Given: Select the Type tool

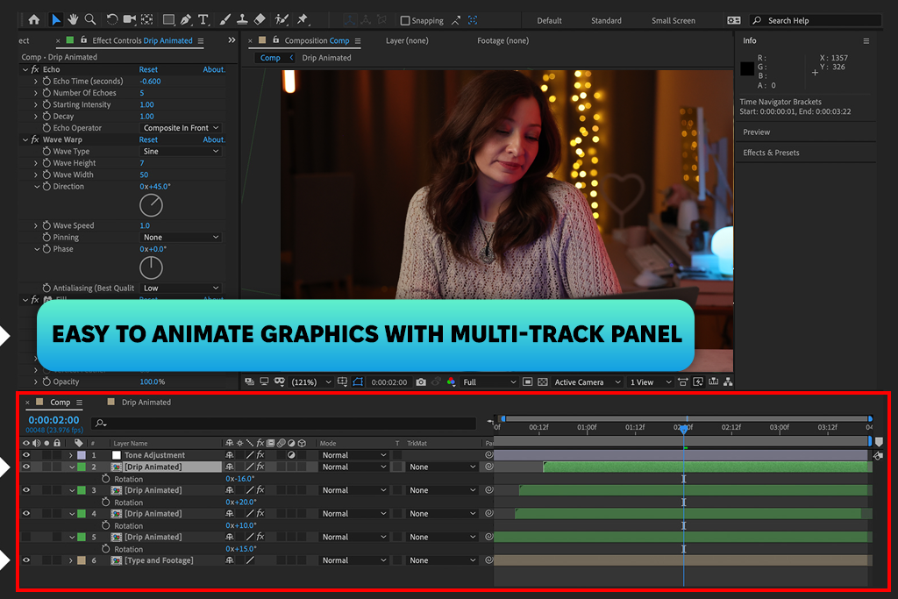Looking at the screenshot, I should click(x=203, y=19).
